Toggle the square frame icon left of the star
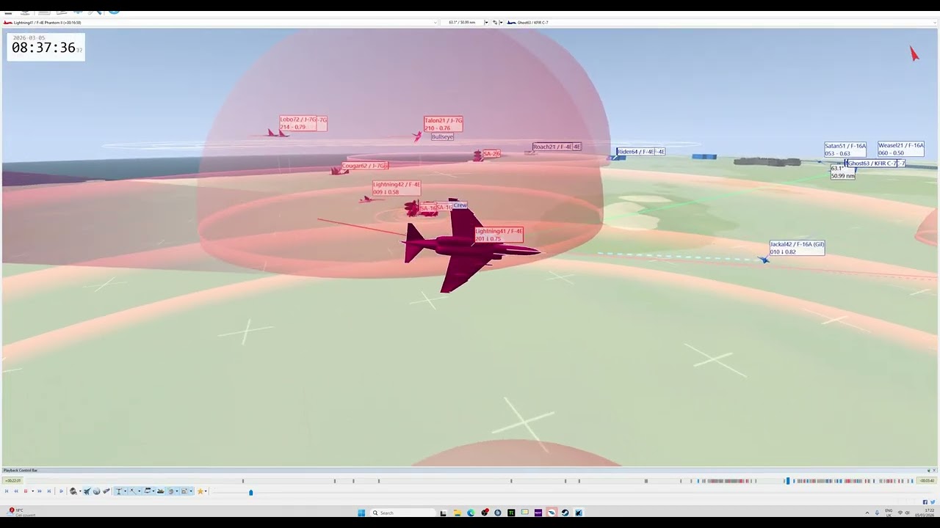The image size is (940, 528). [184, 491]
